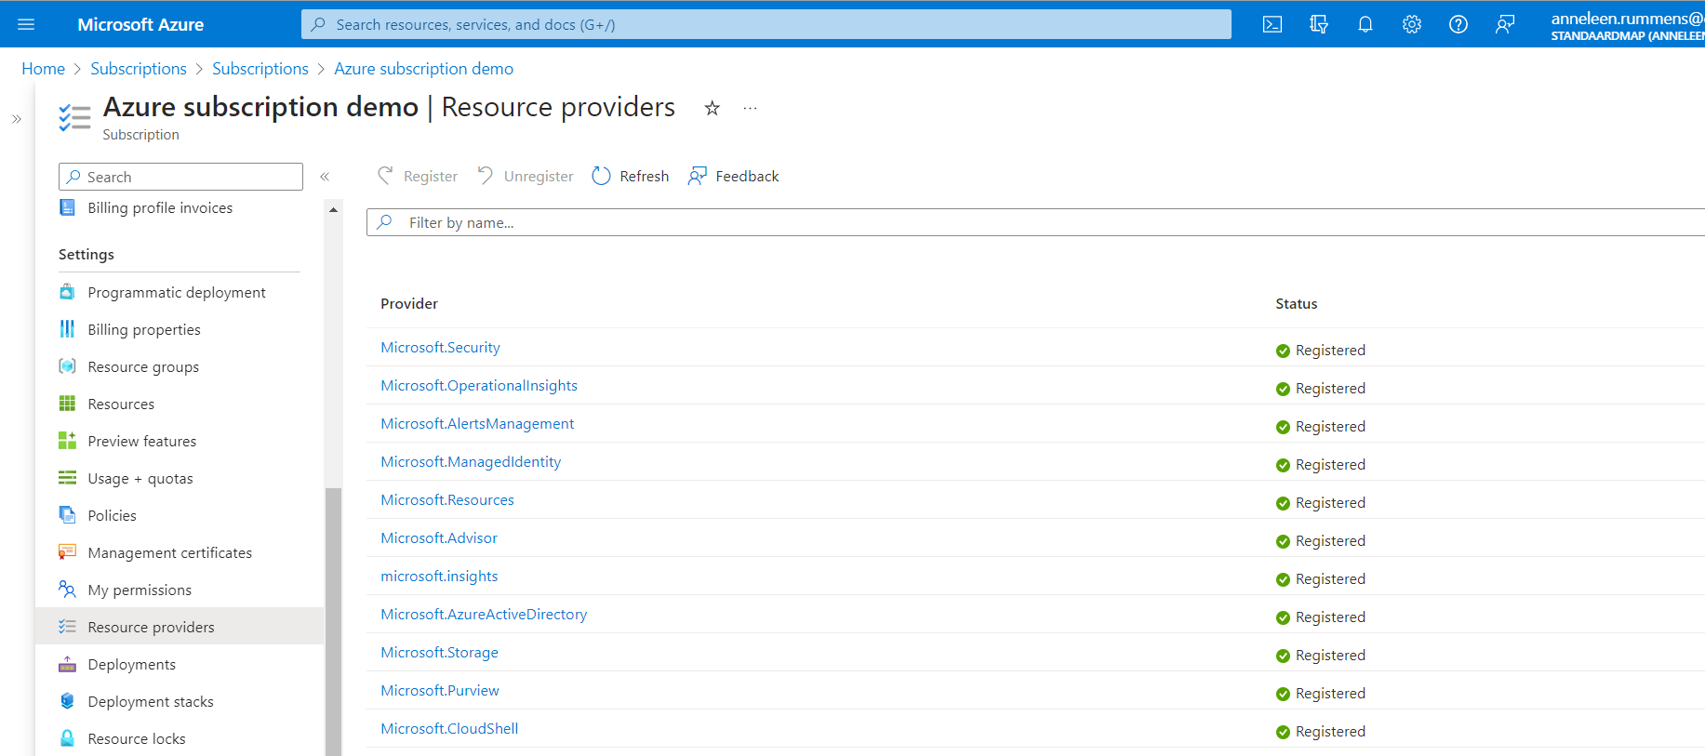Click the Microsoft Azure logo text
The width and height of the screenshot is (1705, 756).
(x=140, y=24)
